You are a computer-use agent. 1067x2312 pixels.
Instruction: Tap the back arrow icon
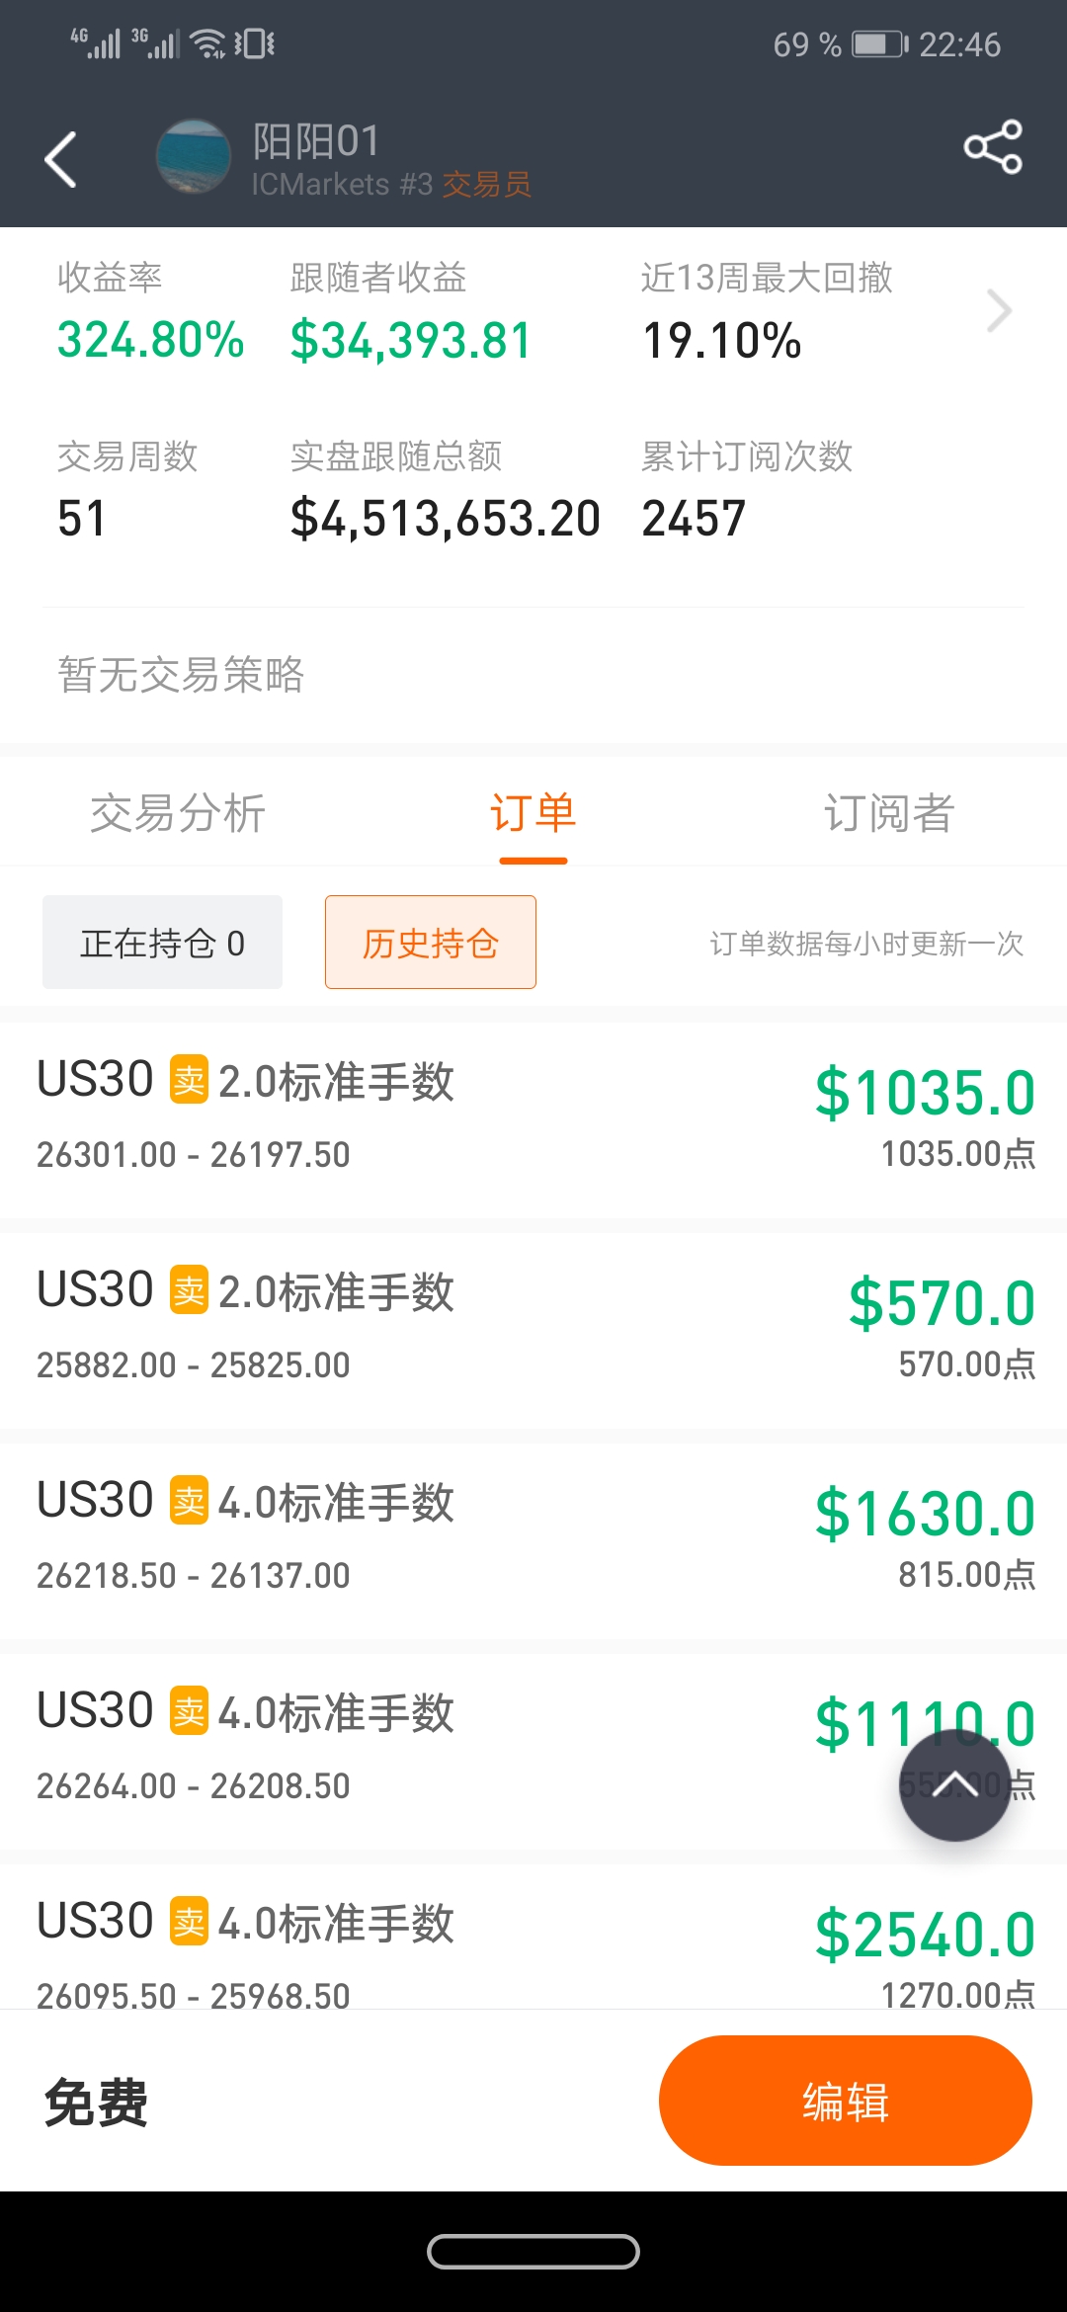click(x=61, y=159)
